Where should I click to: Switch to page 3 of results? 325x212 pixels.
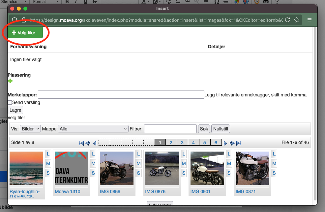point(182,143)
